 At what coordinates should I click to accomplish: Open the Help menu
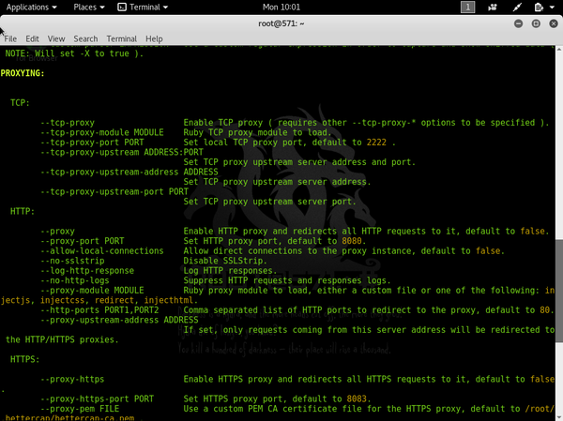coord(154,38)
